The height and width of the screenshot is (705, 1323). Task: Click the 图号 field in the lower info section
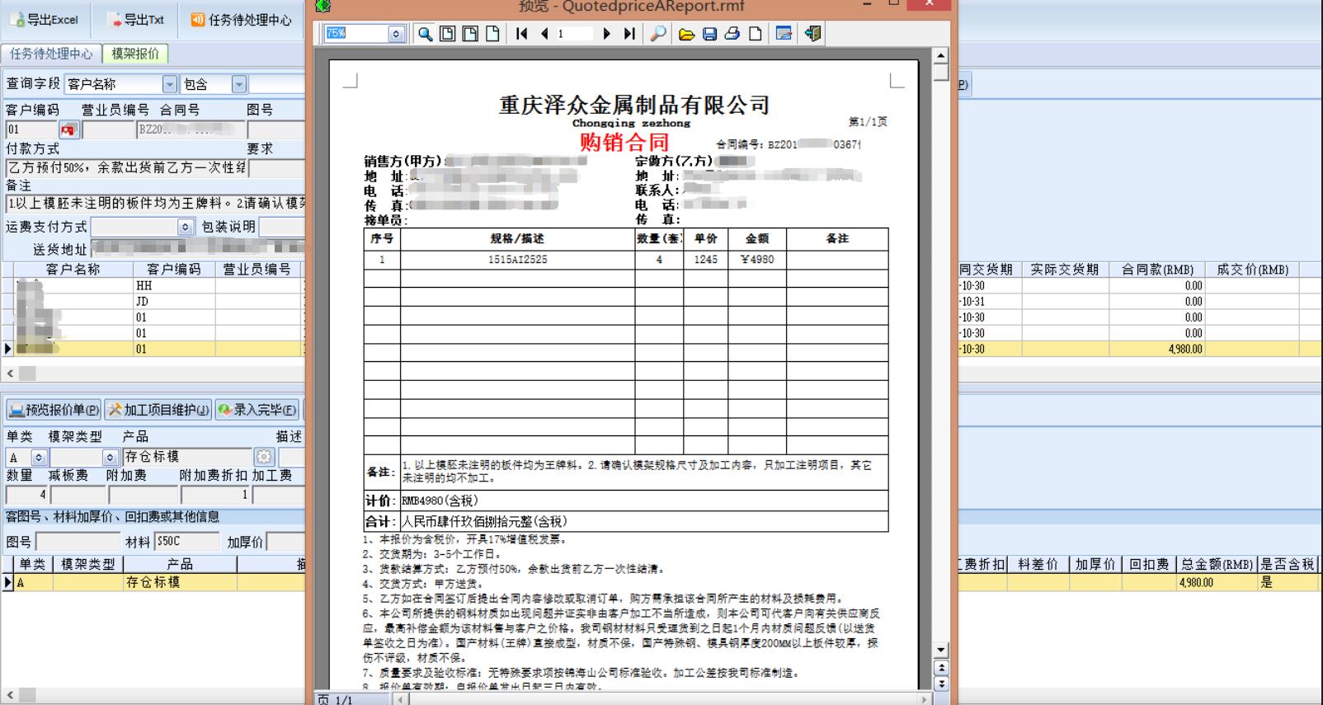pyautogui.click(x=78, y=542)
